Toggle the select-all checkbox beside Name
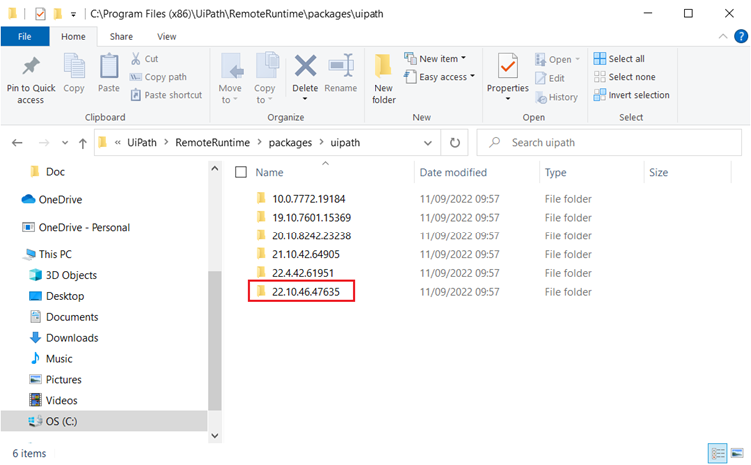Screen dimensions: 751x465 (241, 172)
